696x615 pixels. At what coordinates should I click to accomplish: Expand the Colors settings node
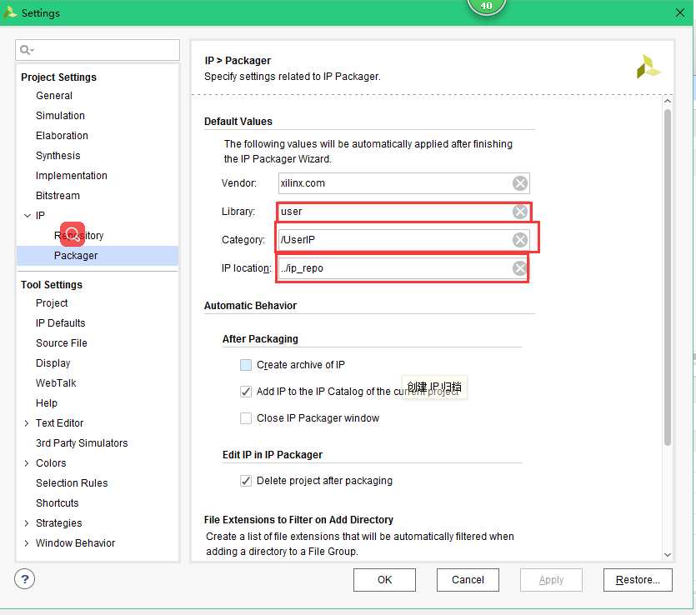[x=27, y=463]
